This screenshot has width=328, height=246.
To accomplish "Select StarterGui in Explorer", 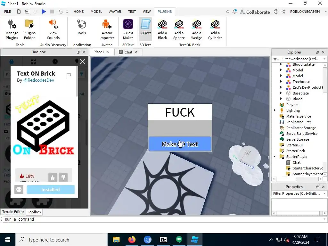I will [x=294, y=145].
